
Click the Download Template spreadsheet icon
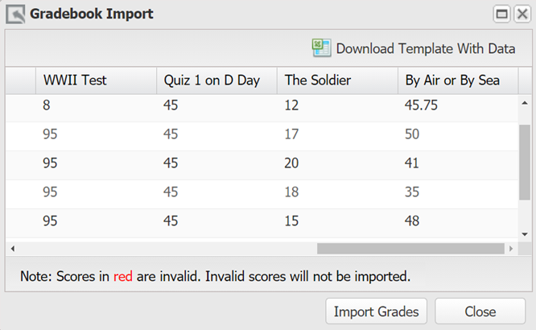coord(321,48)
